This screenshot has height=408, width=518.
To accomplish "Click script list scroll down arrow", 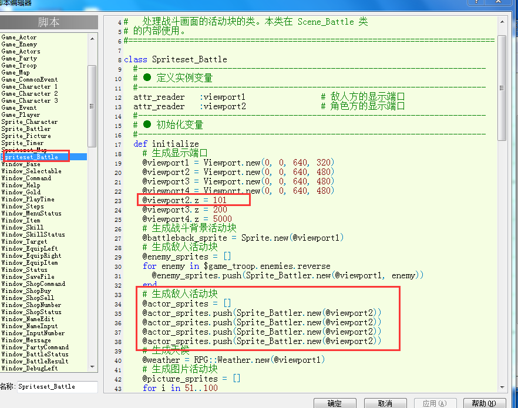I will click(x=92, y=367).
